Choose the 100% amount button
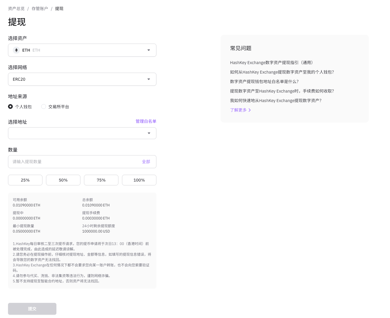This screenshot has height=318, width=390. pos(139,180)
